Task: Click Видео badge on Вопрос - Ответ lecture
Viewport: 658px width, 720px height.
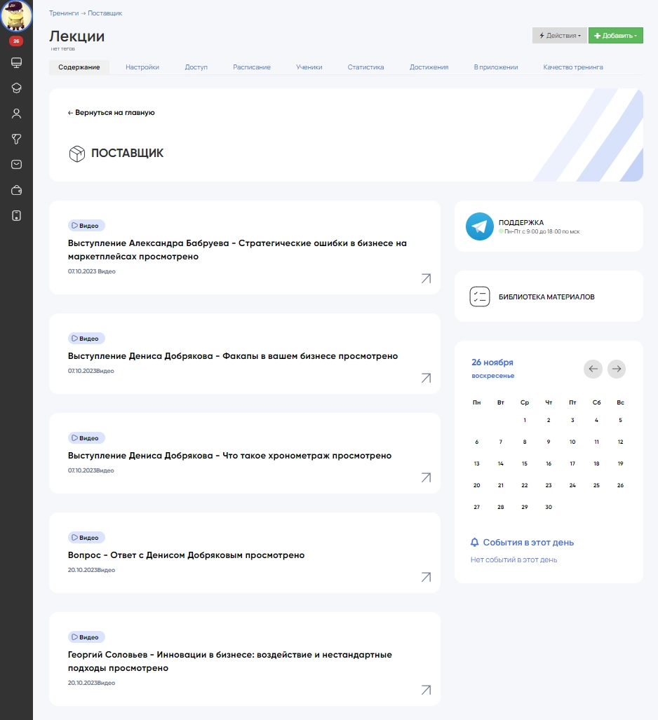Action: point(86,538)
